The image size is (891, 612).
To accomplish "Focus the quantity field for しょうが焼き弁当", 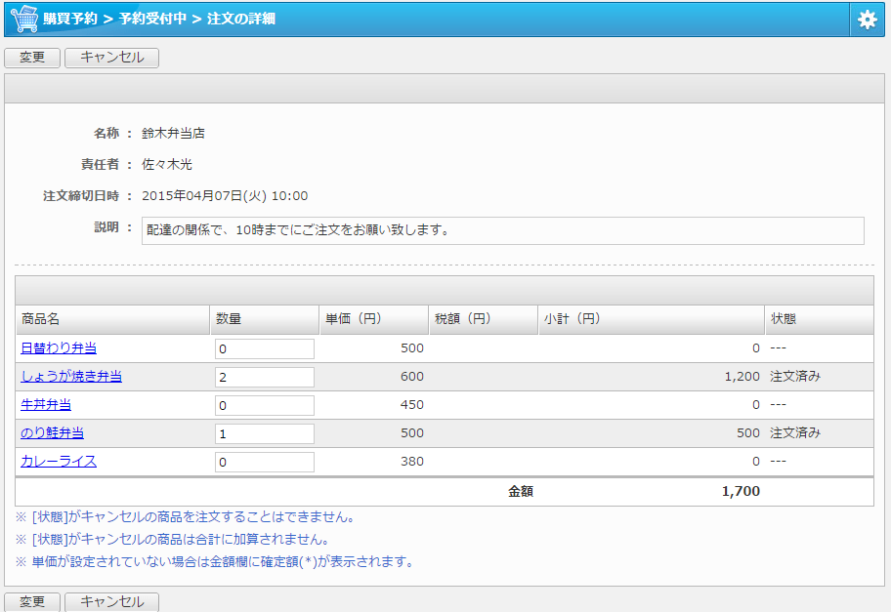I will pos(264,378).
